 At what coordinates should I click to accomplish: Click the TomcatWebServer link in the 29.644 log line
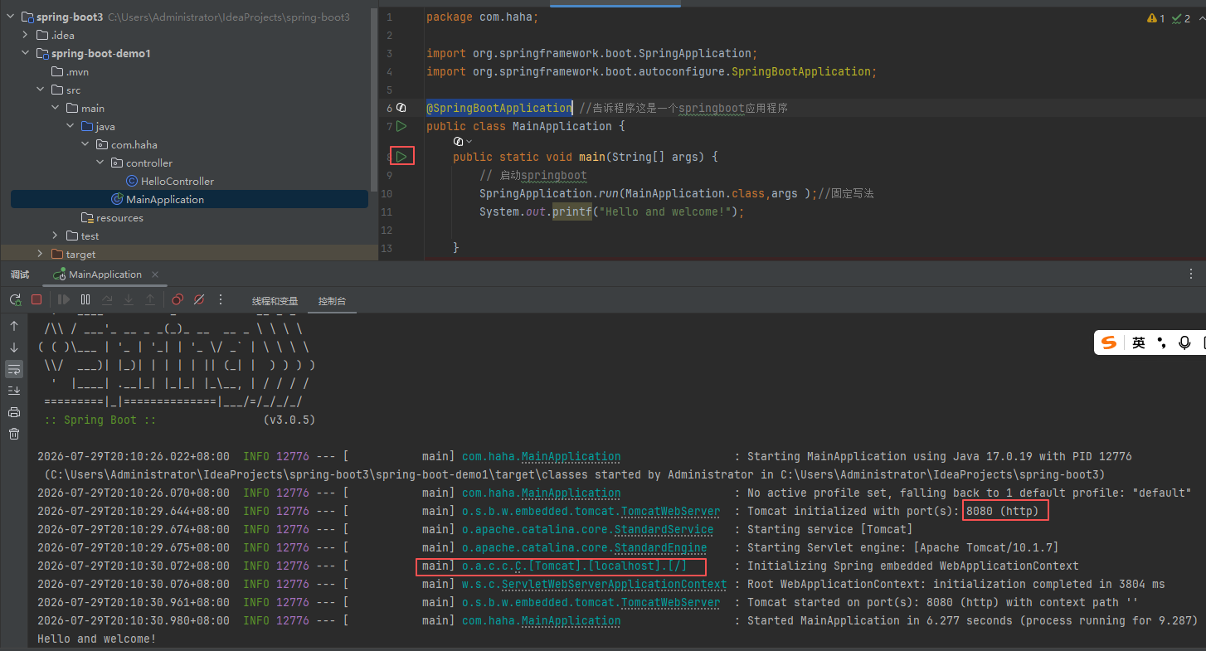click(x=670, y=511)
